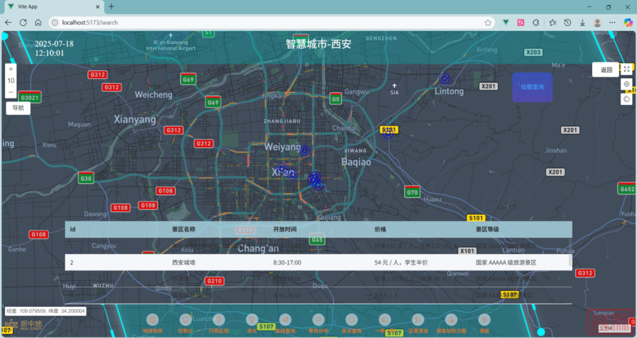Select the 测量 measurement tool icon
This screenshot has height=338, width=637.
click(484, 319)
